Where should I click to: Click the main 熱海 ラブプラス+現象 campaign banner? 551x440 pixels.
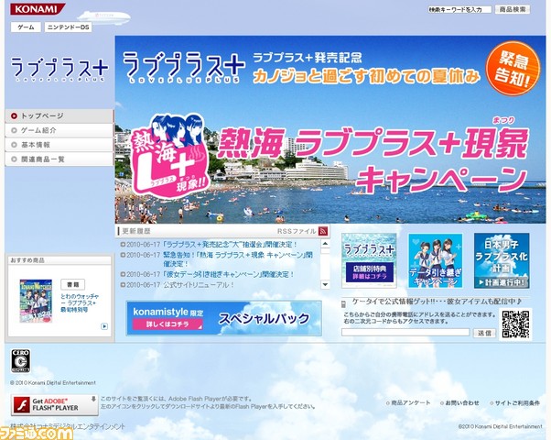(x=330, y=129)
